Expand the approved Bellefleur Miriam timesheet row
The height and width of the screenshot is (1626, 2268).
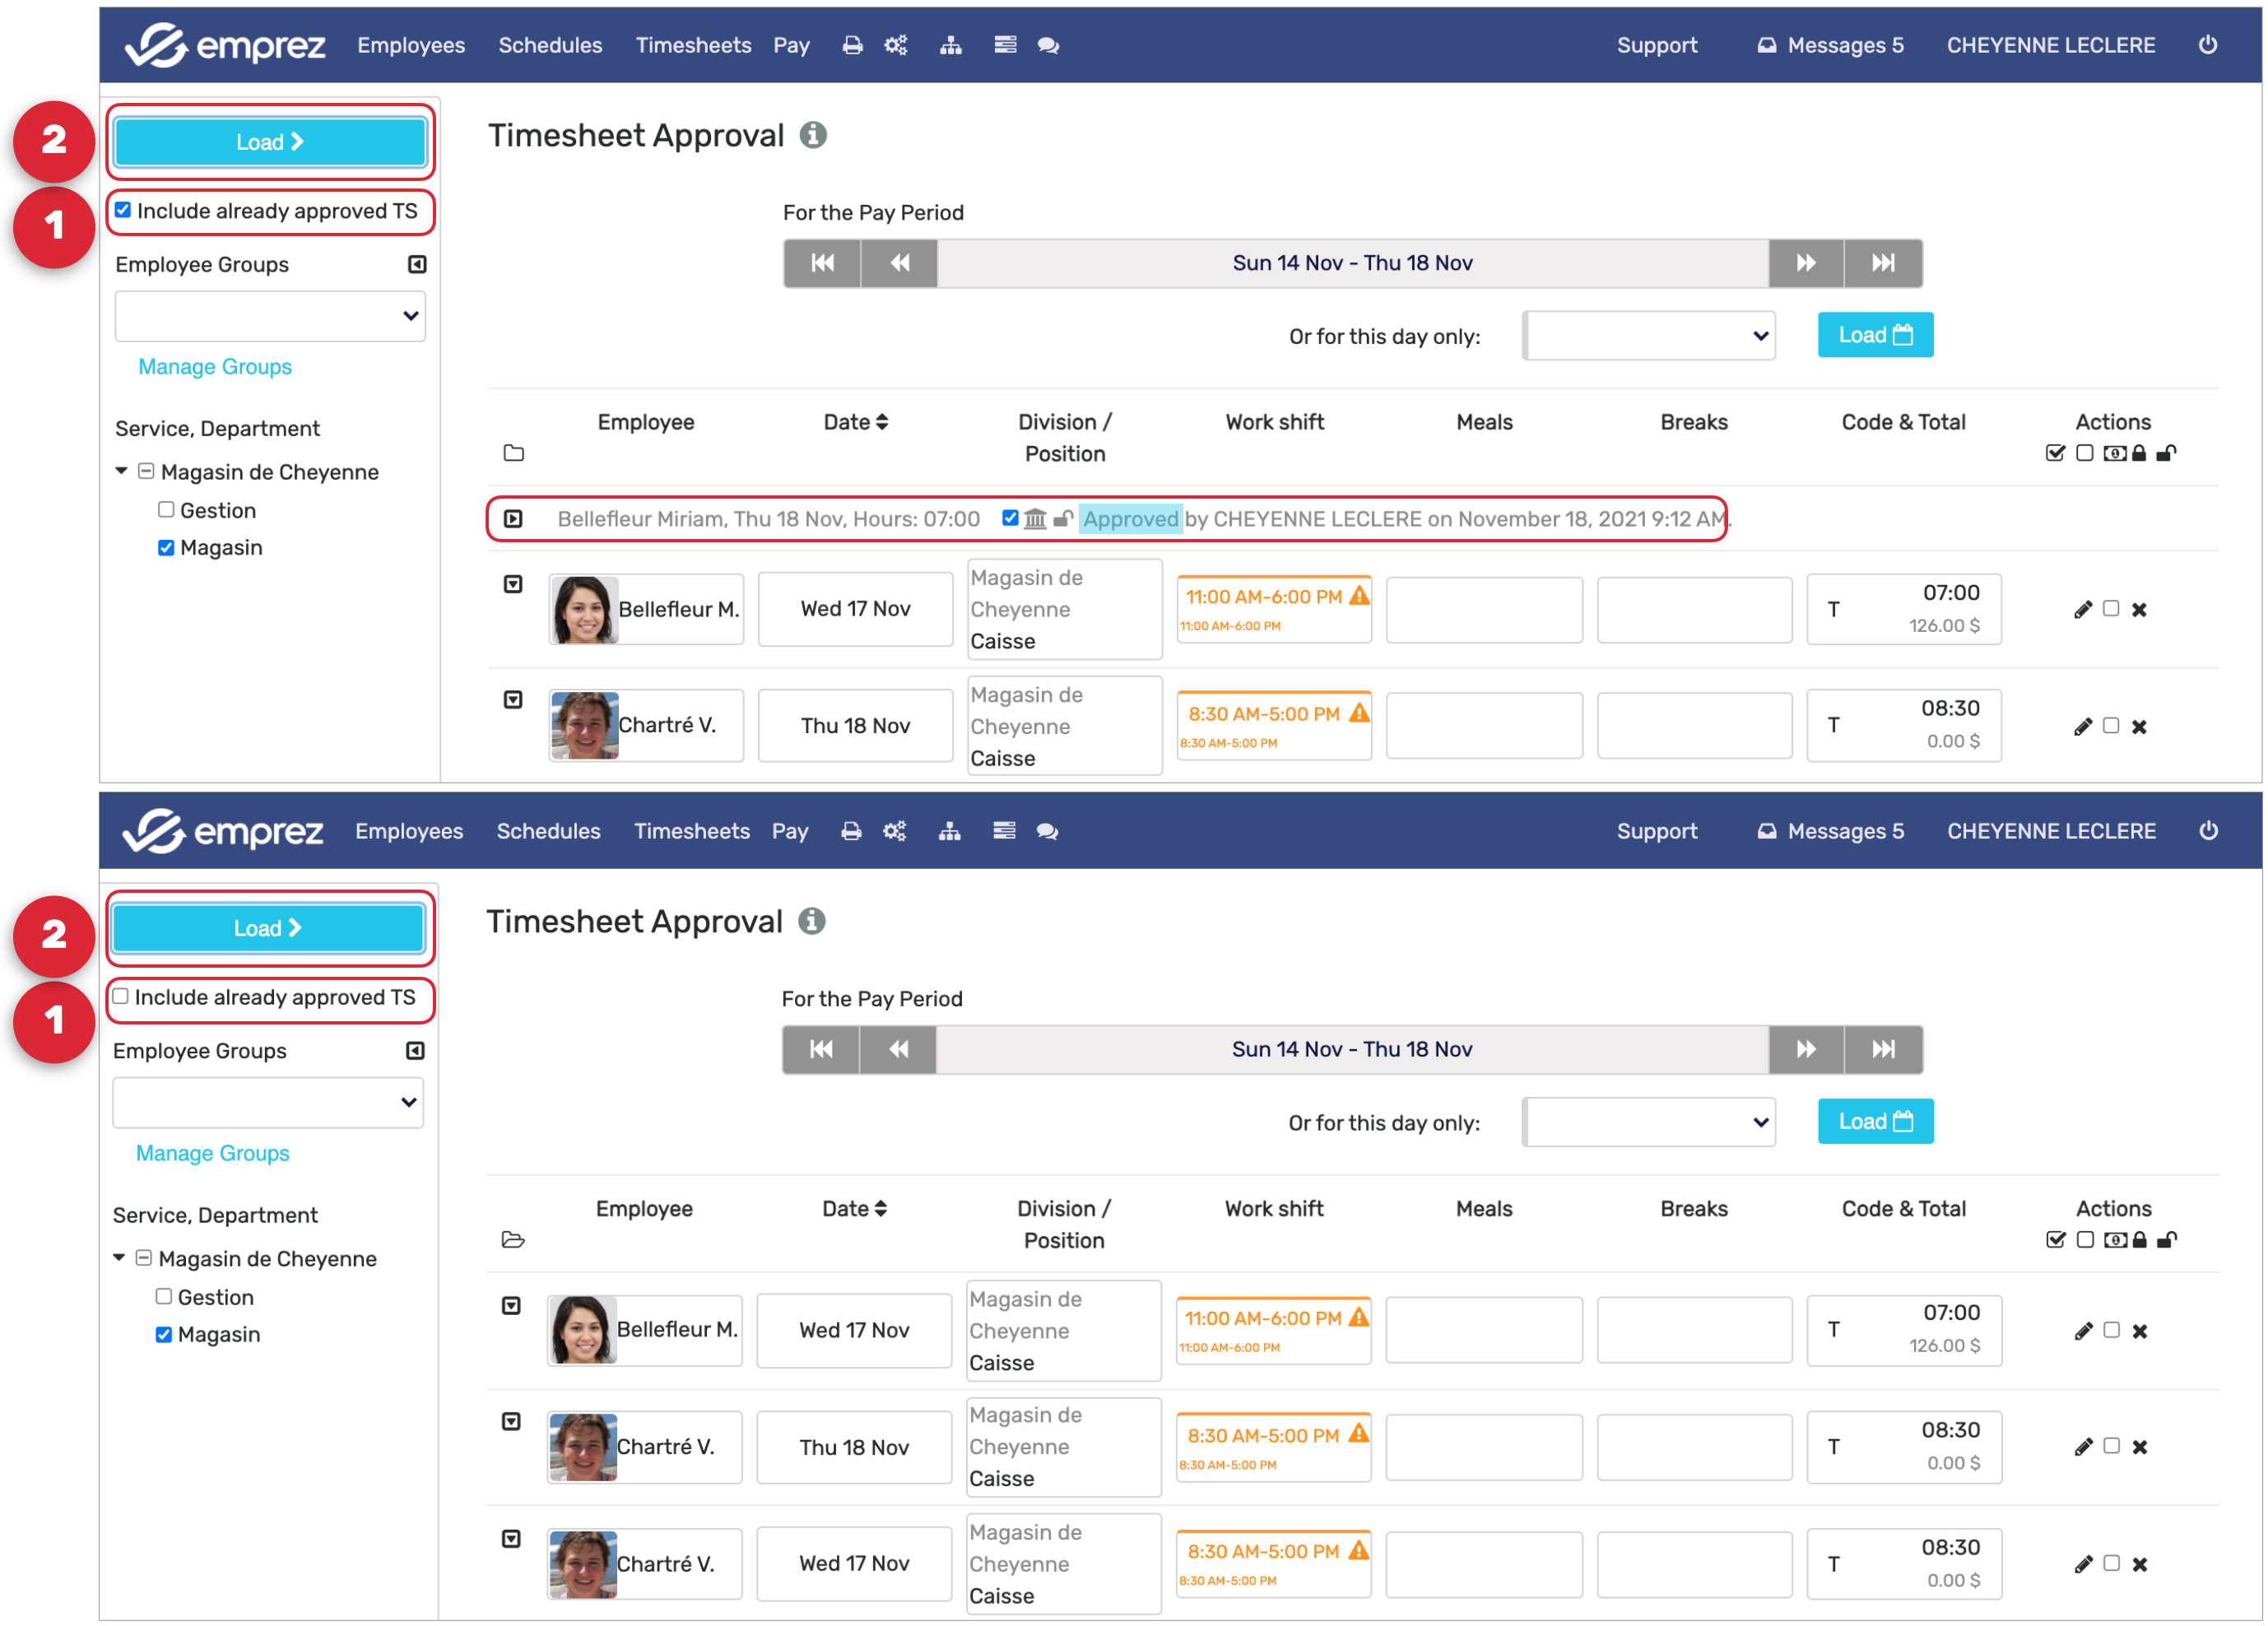click(x=513, y=519)
